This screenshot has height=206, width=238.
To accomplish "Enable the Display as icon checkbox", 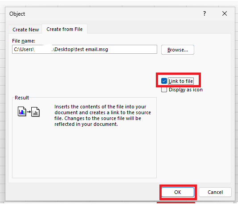I will click(164, 90).
